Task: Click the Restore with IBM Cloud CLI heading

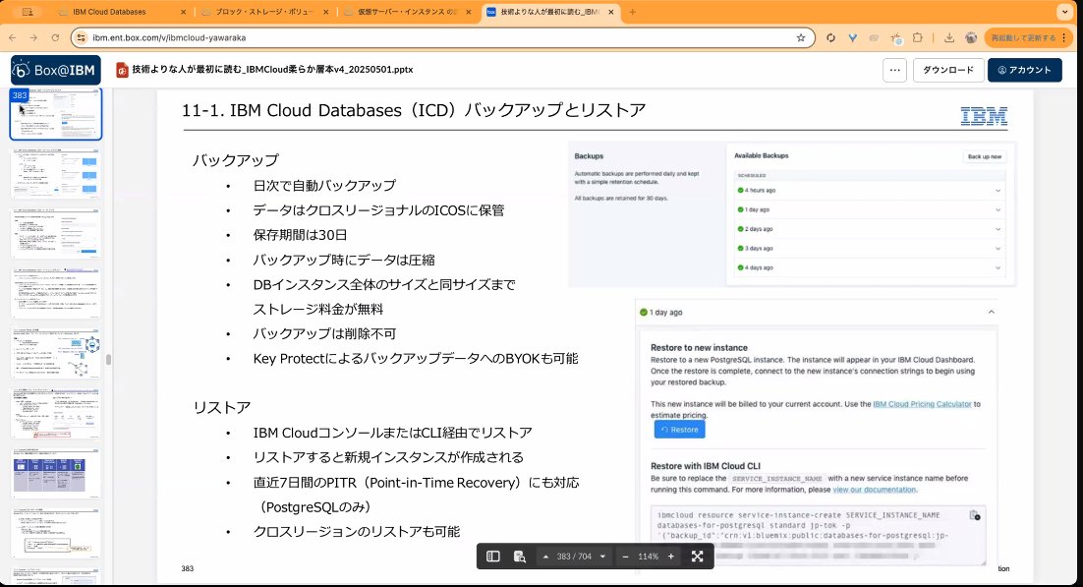Action: coord(706,466)
